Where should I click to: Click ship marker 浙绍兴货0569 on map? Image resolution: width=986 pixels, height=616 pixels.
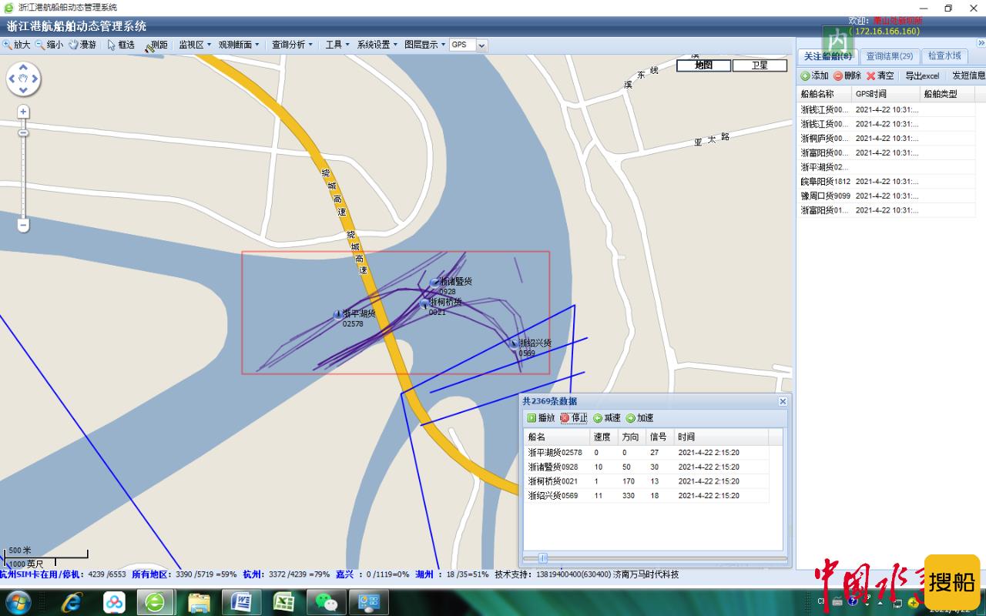point(514,343)
